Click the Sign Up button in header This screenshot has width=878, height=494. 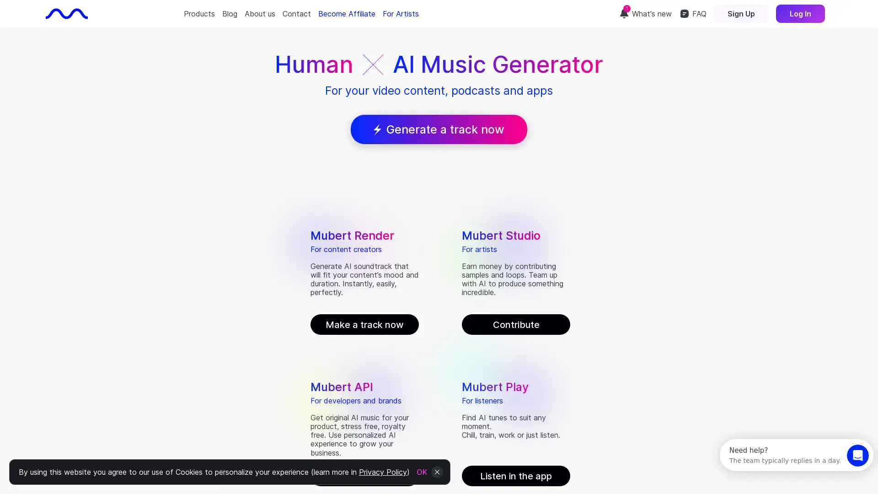pyautogui.click(x=741, y=13)
